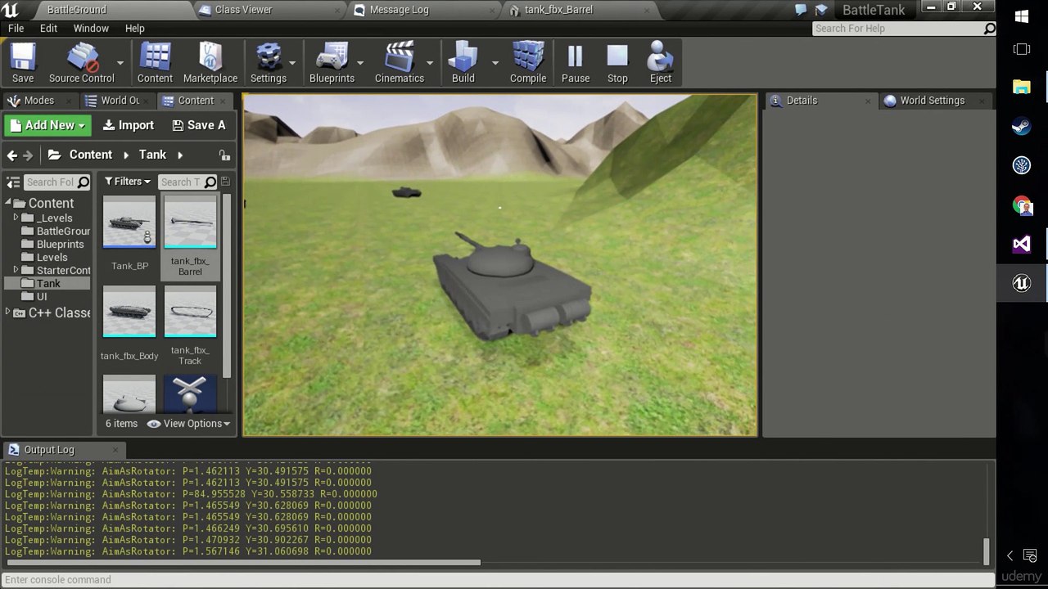This screenshot has height=589, width=1048.
Task: Click the Output Log vertical scrollbar
Action: pyautogui.click(x=987, y=551)
